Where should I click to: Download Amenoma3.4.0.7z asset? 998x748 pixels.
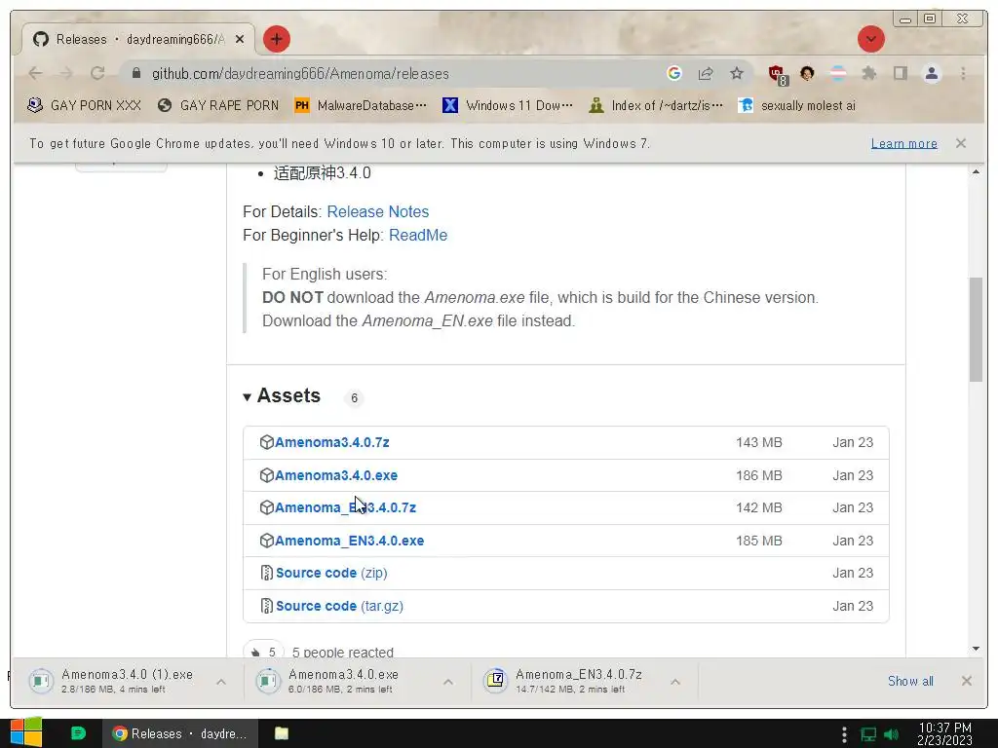point(331,443)
